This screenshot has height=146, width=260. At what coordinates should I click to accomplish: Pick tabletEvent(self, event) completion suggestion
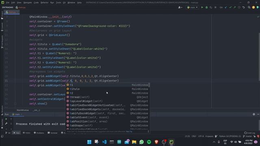pos(107,117)
